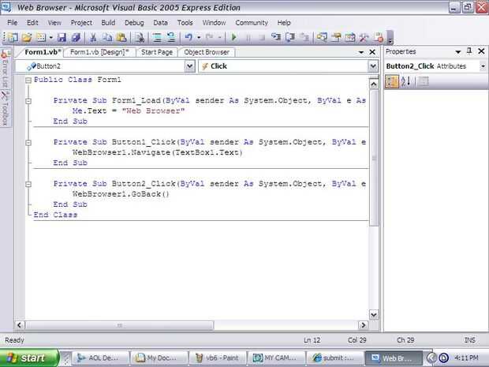
Task: Open the Button2 class name dropdown
Action: (189, 66)
